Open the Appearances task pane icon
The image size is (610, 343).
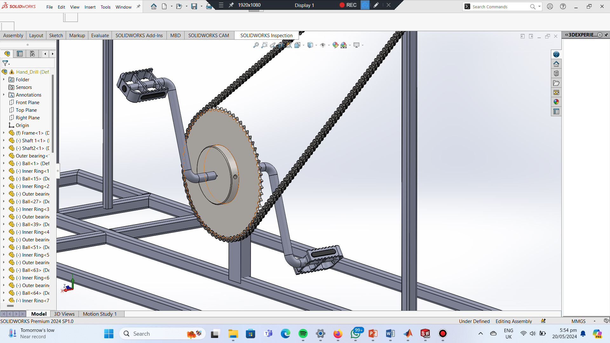point(556,102)
